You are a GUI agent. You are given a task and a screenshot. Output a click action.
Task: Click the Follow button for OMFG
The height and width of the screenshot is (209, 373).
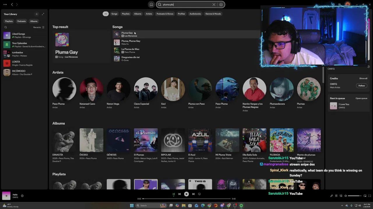click(362, 86)
